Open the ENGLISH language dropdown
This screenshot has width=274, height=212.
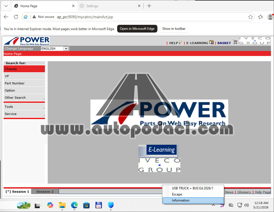[55, 49]
